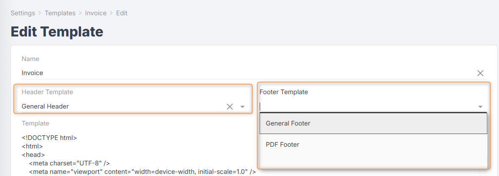Click chevron separator after Settings breadcrumb
This screenshot has width=499, height=176.
[40, 13]
